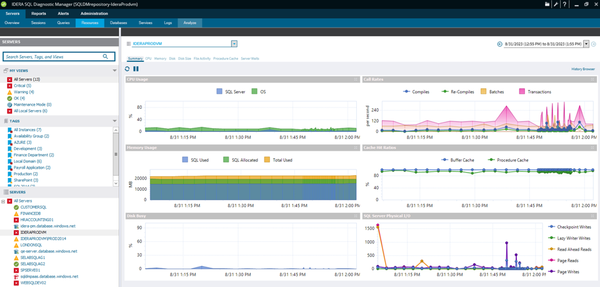Click the Search Servers, Tags, and Views field

coord(53,57)
